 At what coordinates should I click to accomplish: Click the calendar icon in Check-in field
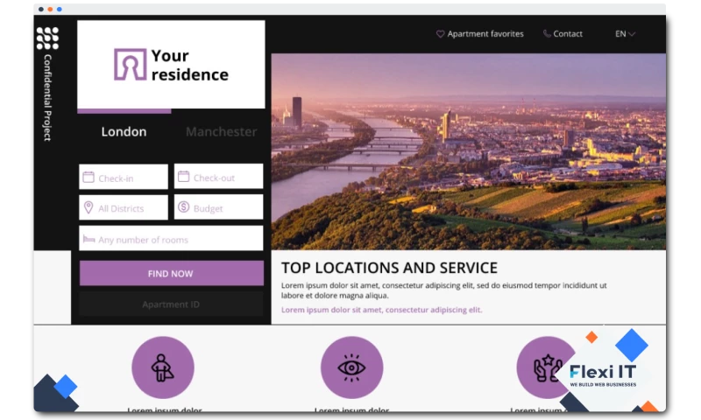click(89, 178)
